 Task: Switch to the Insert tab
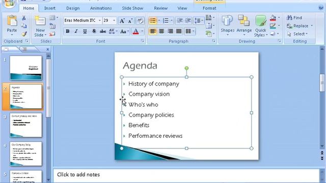click(50, 8)
